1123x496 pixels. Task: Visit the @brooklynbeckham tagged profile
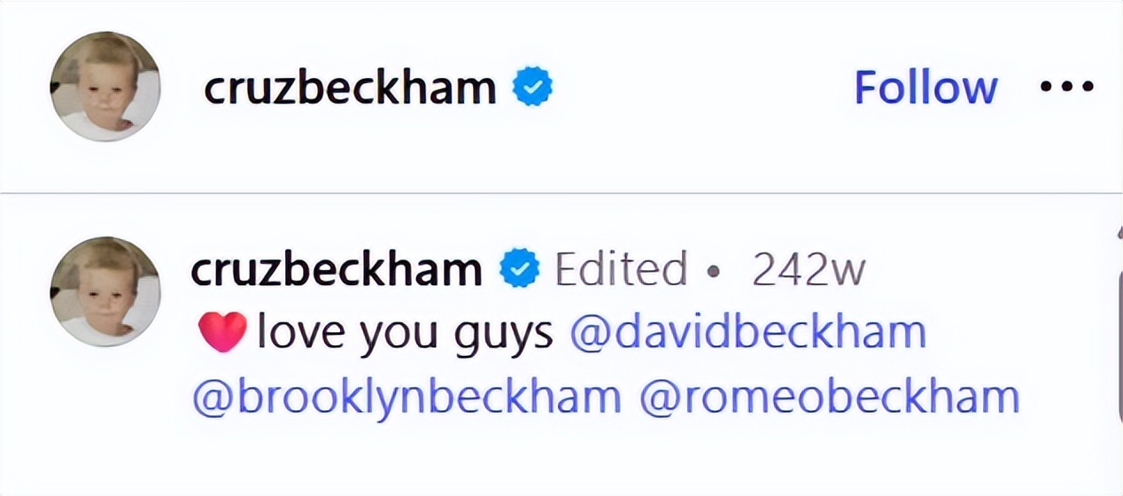pos(407,398)
